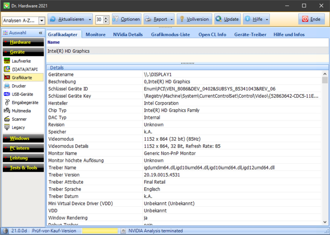Open the Scanner section
Viewport: 330px width, 235px height.
19,119
